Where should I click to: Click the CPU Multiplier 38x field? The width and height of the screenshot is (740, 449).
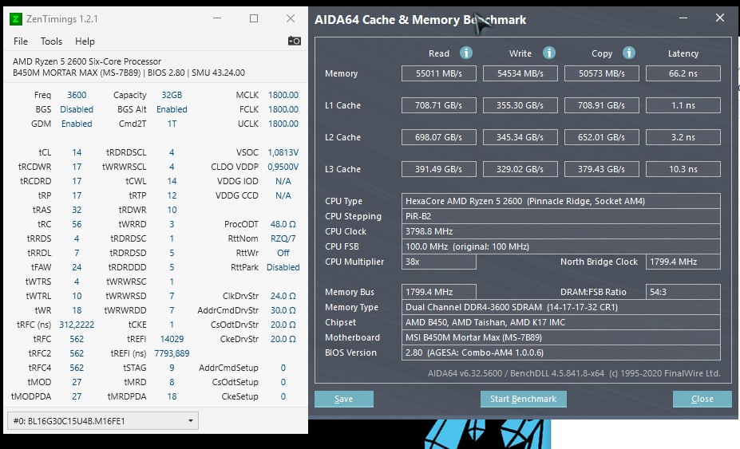pos(439,262)
